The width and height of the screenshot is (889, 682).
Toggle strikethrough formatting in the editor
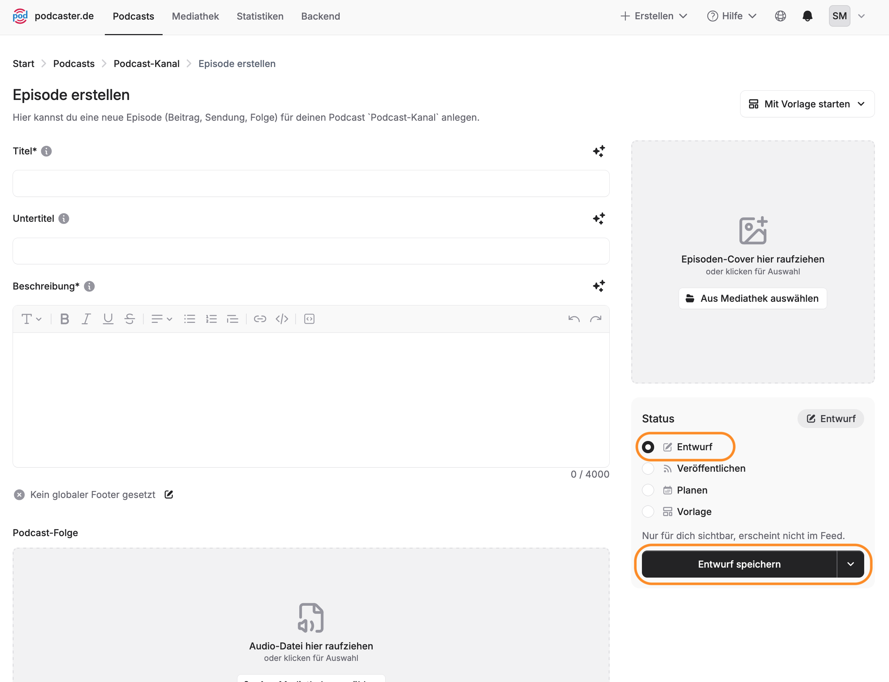click(x=130, y=319)
